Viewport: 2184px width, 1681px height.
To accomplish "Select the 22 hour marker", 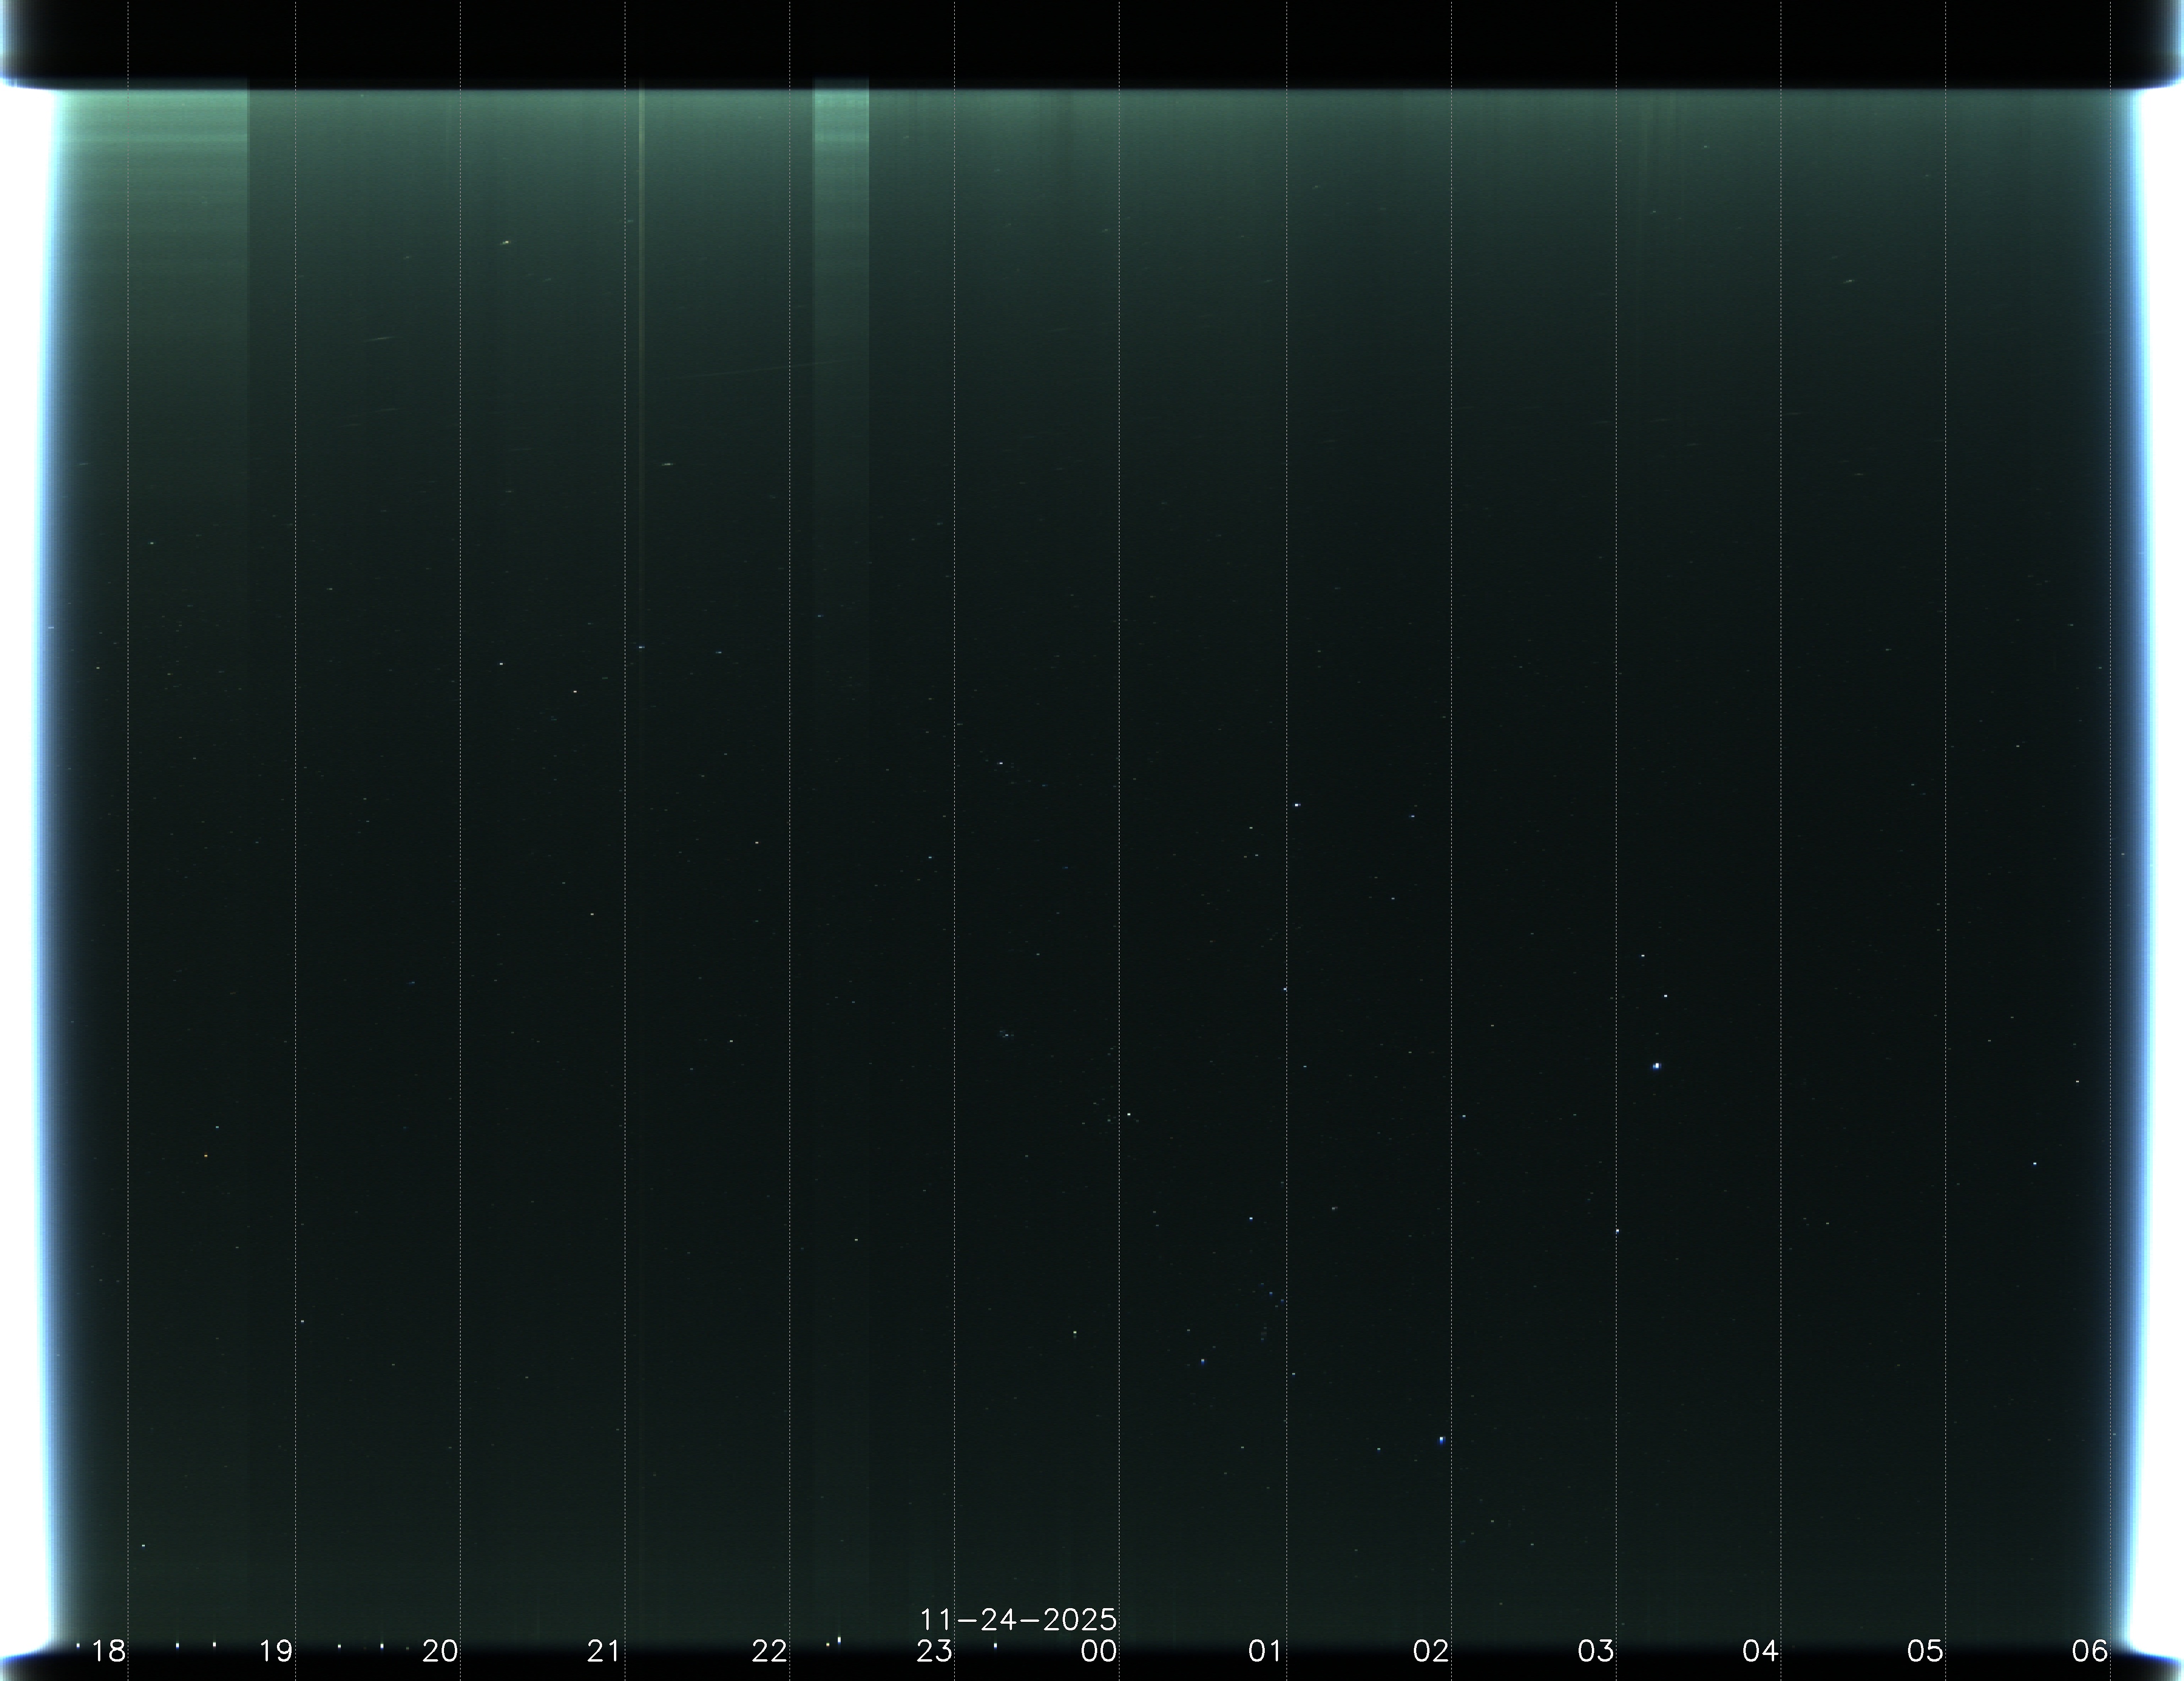I will (769, 1651).
